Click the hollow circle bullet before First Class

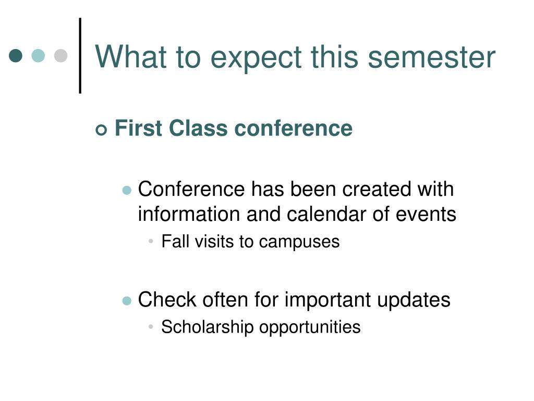(101, 129)
